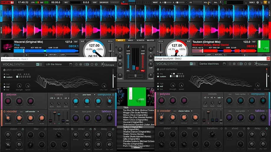Open Deck 1 voices '+4' dropdown

(x=67, y=98)
